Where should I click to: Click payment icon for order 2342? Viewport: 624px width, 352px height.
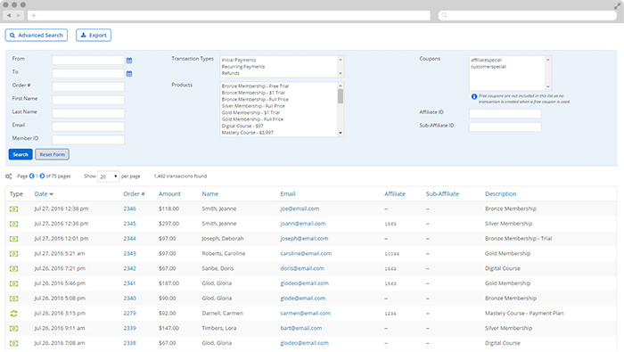pos(14,268)
